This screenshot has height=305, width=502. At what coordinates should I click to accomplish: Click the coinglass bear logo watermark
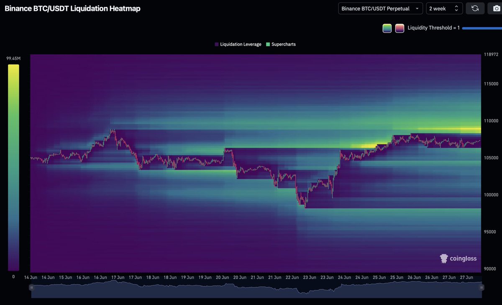coord(443,259)
